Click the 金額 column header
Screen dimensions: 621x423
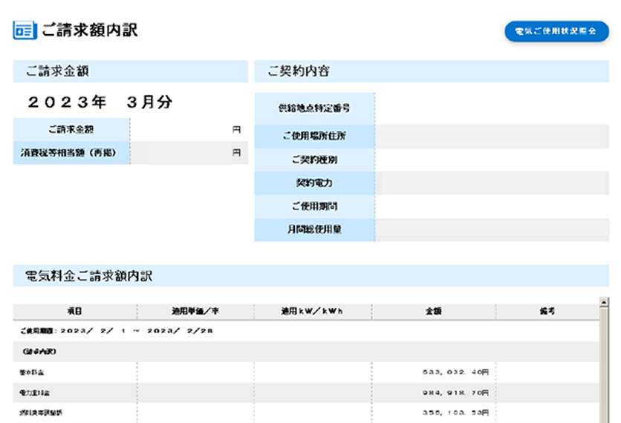[x=432, y=312]
